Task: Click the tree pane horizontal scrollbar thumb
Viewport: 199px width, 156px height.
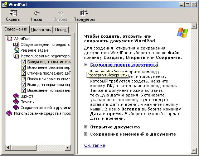Action: (x=24, y=147)
